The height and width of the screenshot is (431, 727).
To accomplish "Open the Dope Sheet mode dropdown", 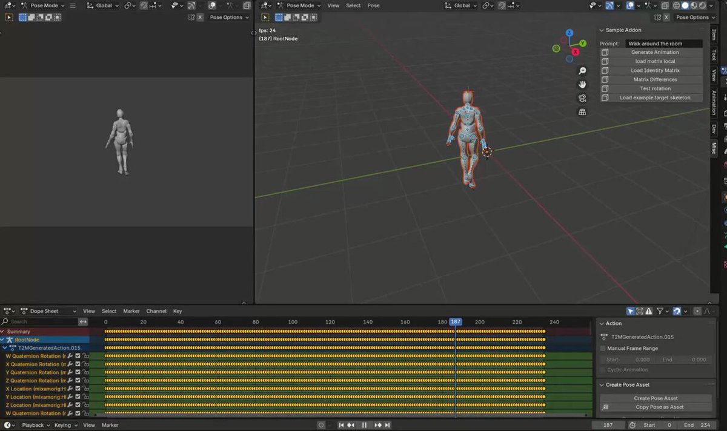I will coord(48,311).
